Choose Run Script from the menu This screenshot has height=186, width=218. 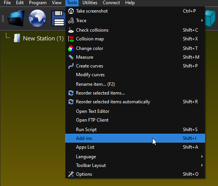click(135, 130)
